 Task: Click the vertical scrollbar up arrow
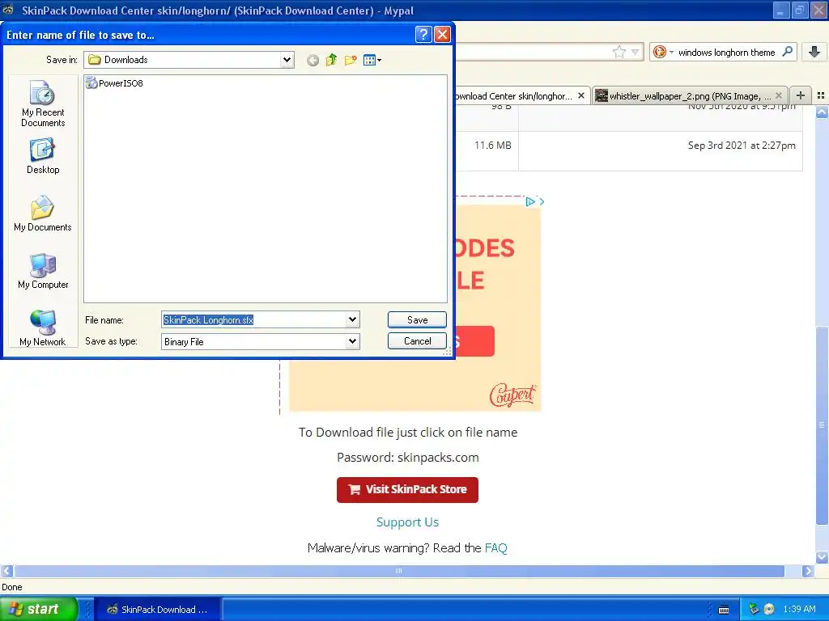[822, 112]
